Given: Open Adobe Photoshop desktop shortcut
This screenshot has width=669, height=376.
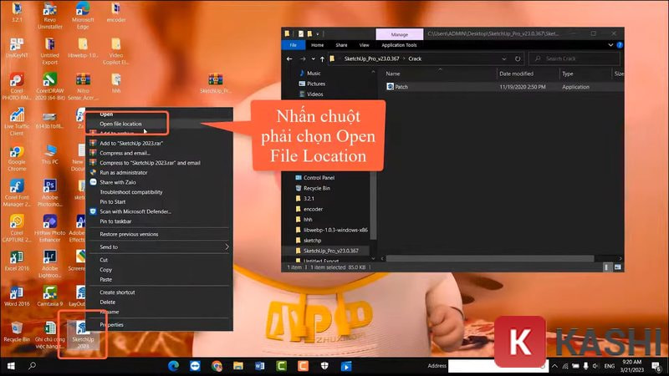Looking at the screenshot, I should click(x=50, y=193).
